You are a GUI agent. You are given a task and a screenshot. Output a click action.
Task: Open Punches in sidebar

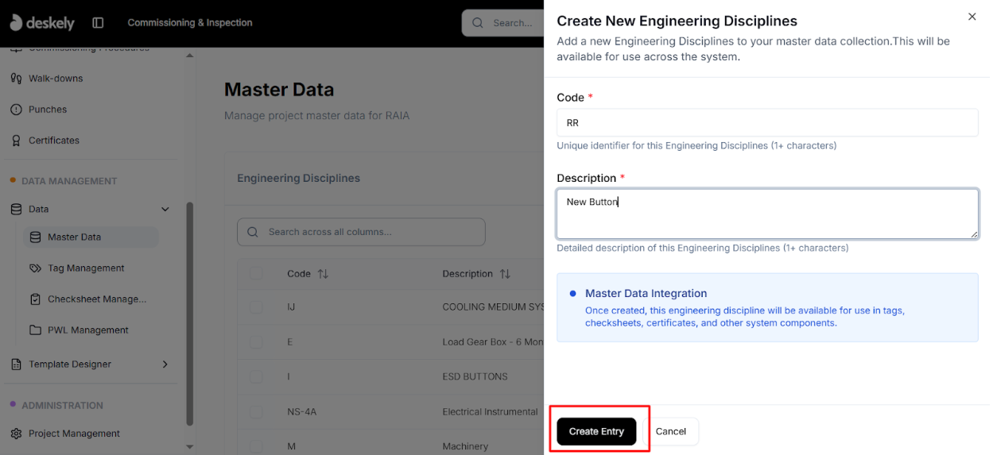tap(48, 110)
